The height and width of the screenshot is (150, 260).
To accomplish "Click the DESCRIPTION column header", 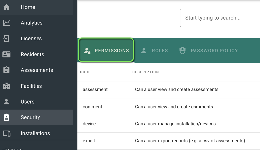I will (x=145, y=72).
